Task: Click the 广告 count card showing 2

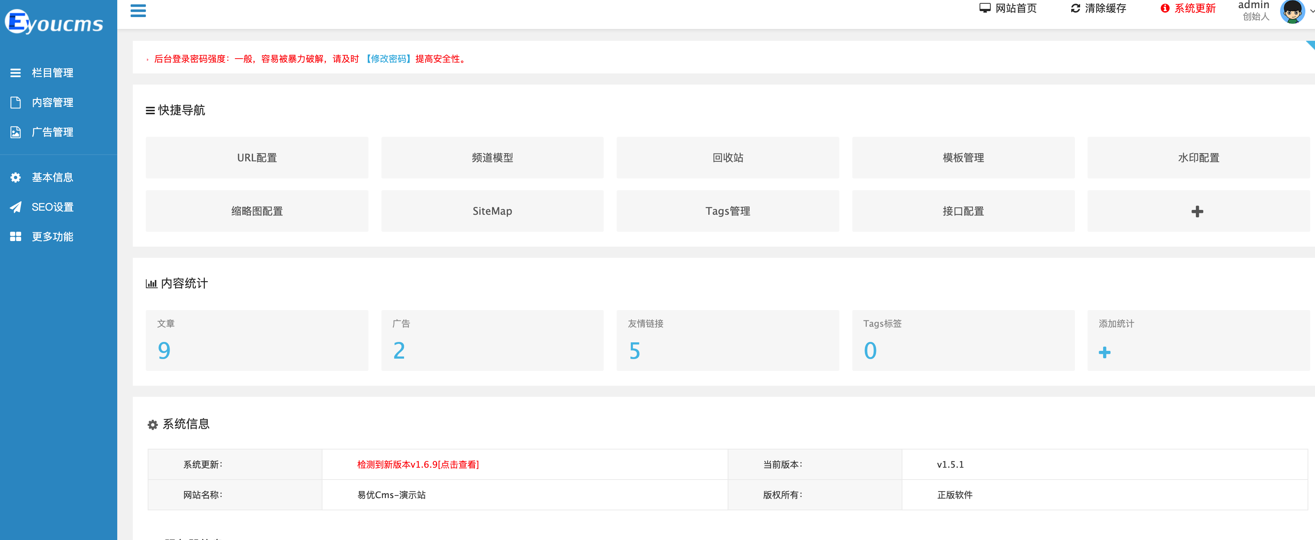Action: pos(492,340)
